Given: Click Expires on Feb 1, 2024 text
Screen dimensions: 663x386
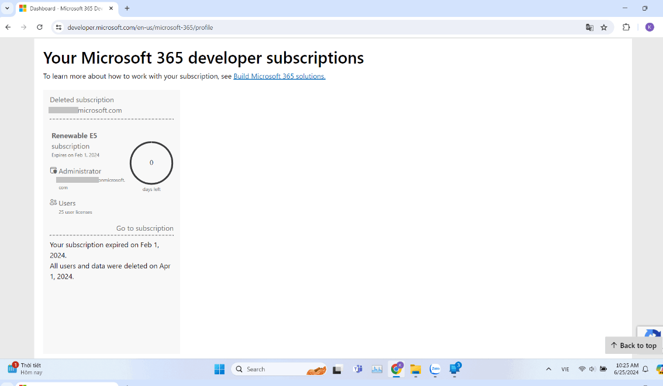Looking at the screenshot, I should pos(75,155).
